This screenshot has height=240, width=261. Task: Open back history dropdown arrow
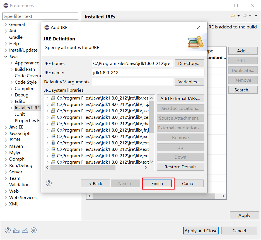(x=238, y=16)
